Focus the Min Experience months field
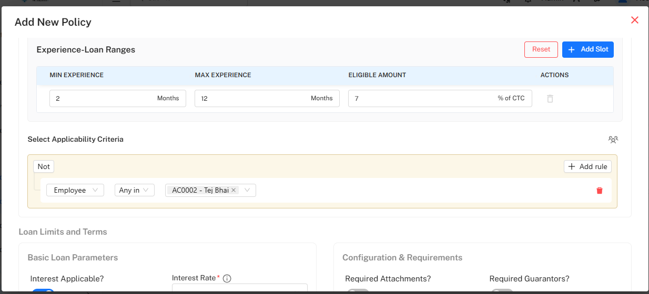Screen dimensions: 649x294 click(103, 98)
